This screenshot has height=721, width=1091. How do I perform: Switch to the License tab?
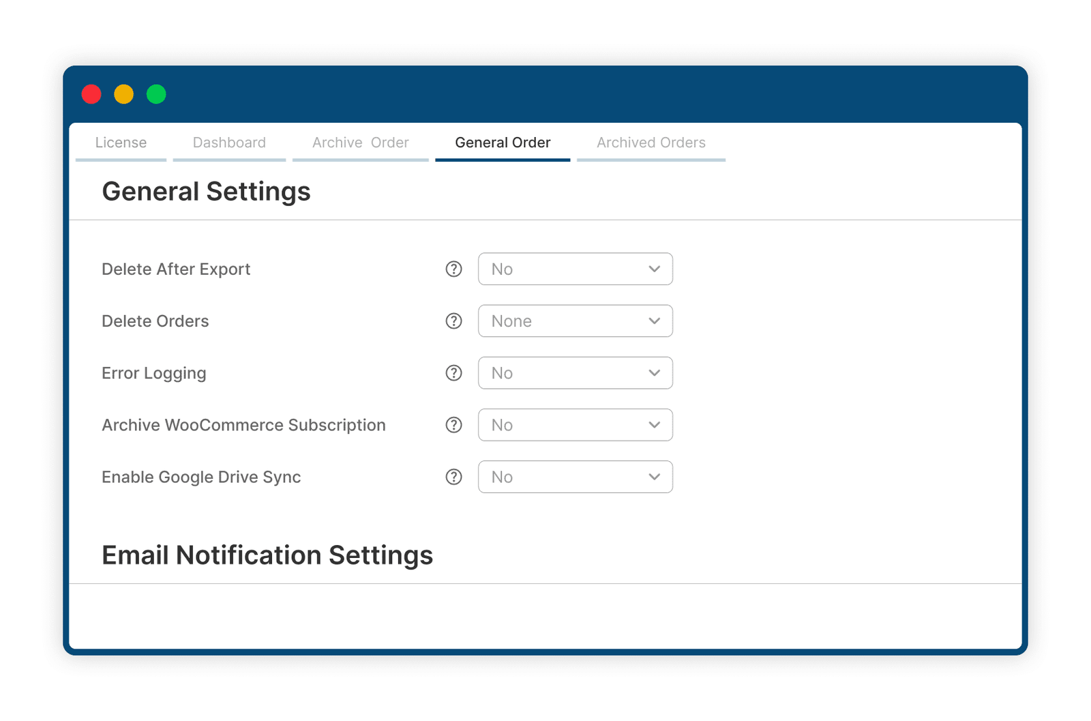coord(121,143)
